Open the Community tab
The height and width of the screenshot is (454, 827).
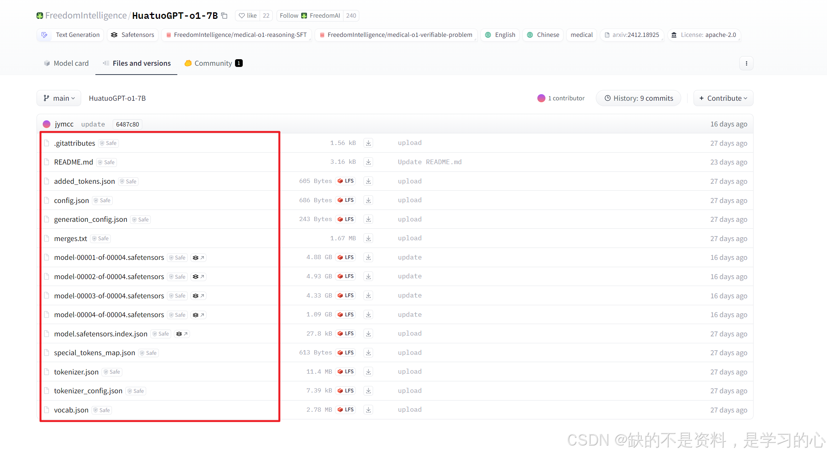pos(213,63)
